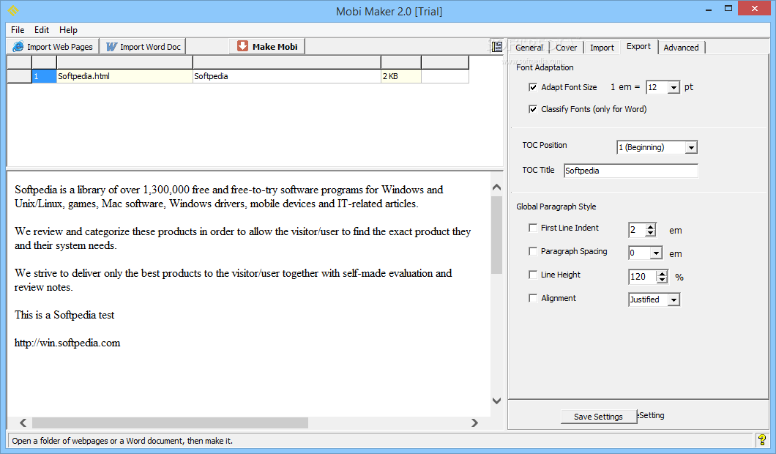Increase First Line Indent stepper value
This screenshot has width=776, height=454.
pos(651,227)
